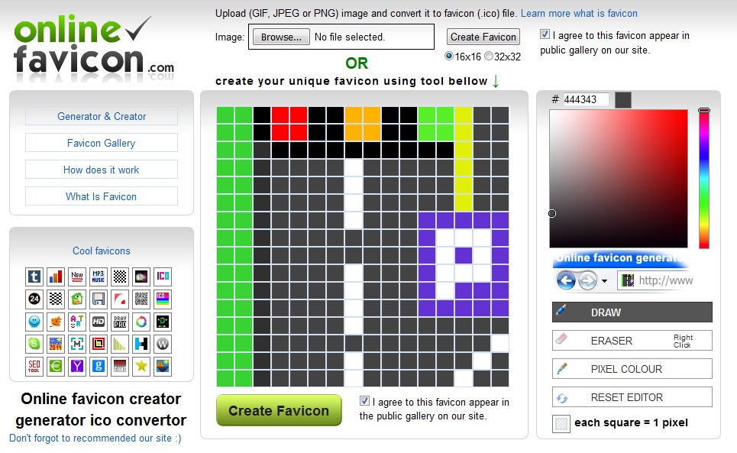Click the favicon preview in the address bar mockup
The image size is (737, 453).
628,280
